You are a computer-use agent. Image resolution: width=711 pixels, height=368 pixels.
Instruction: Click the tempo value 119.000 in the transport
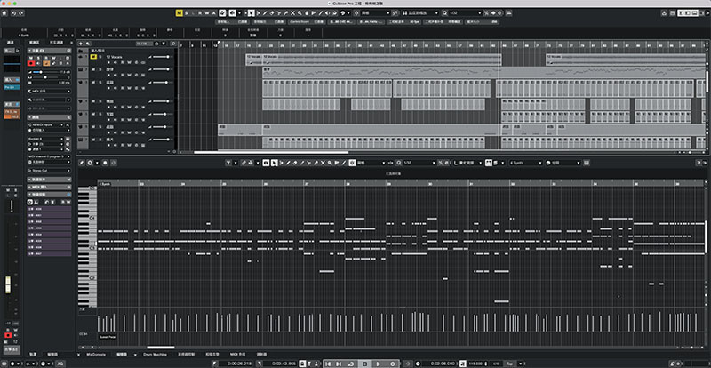coord(475,364)
